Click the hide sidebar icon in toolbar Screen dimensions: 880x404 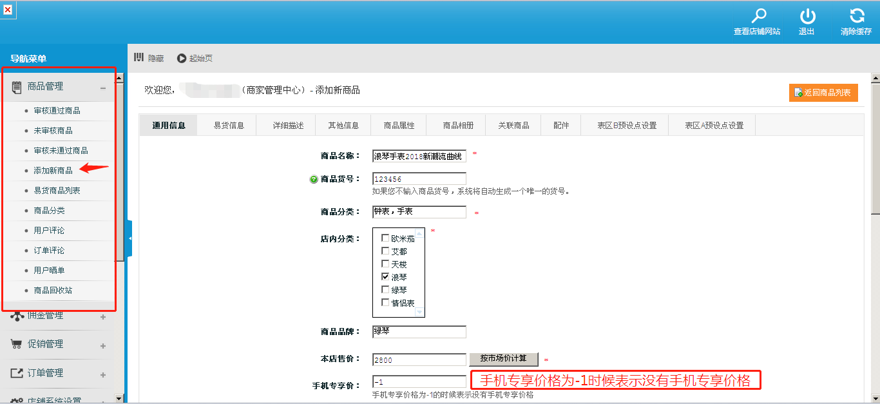point(139,58)
